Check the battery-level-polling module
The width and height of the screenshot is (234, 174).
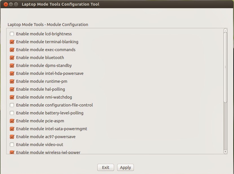pos(12,113)
